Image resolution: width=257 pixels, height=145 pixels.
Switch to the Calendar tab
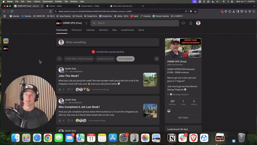click(90, 30)
